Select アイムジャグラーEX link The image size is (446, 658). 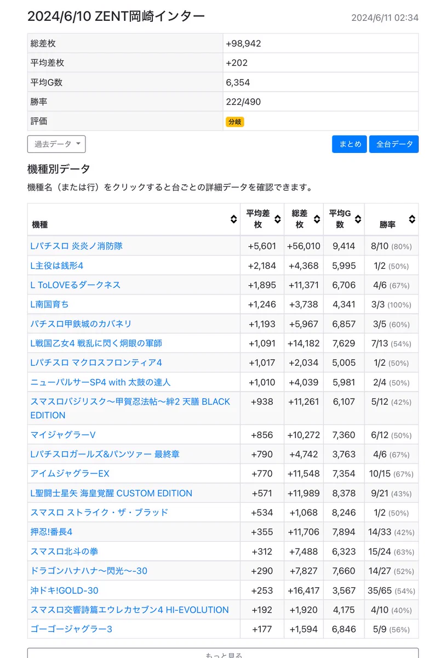(x=70, y=474)
